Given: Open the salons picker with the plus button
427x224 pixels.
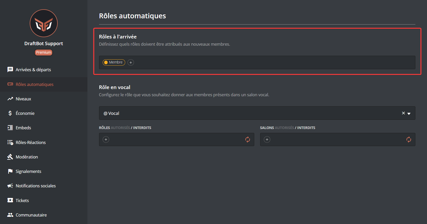Looking at the screenshot, I should (267, 139).
